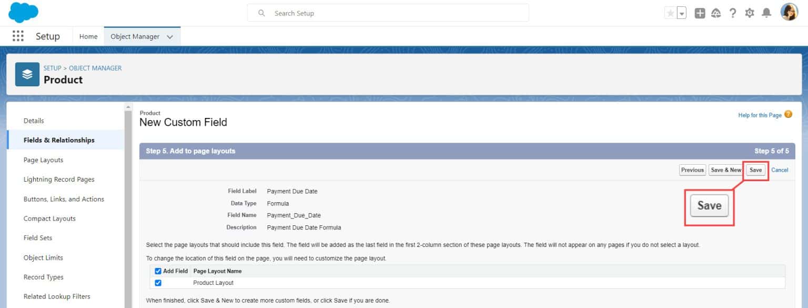
Task: Click the Previous button
Action: coord(692,170)
